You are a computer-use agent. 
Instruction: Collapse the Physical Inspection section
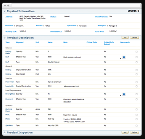(x=5, y=133)
